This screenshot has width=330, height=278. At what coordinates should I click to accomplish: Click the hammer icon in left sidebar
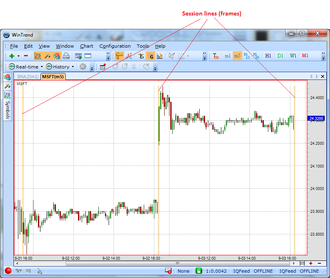click(7, 86)
